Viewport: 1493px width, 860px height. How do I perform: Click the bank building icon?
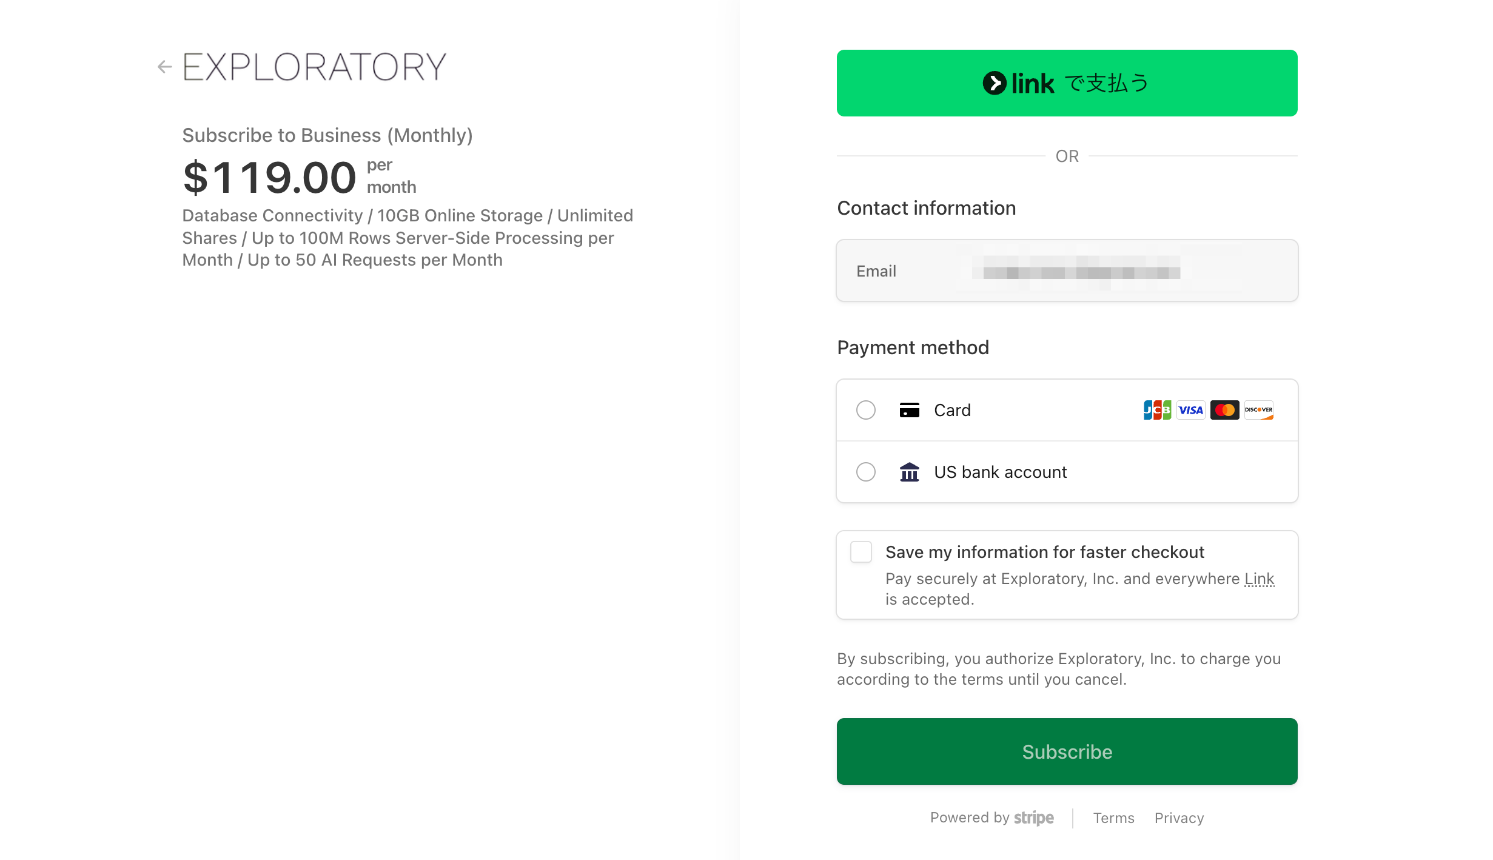pos(909,472)
